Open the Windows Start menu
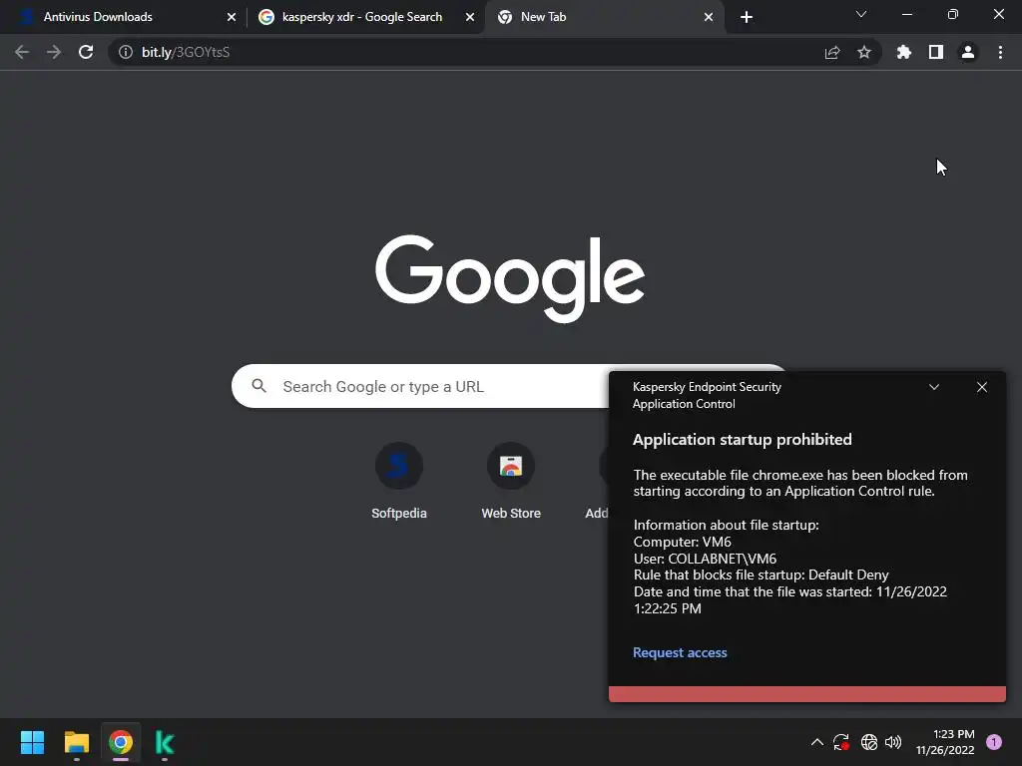This screenshot has width=1022, height=766. tap(32, 742)
